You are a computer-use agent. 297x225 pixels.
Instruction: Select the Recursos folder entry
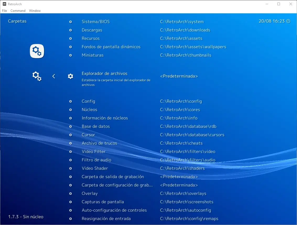pos(90,39)
